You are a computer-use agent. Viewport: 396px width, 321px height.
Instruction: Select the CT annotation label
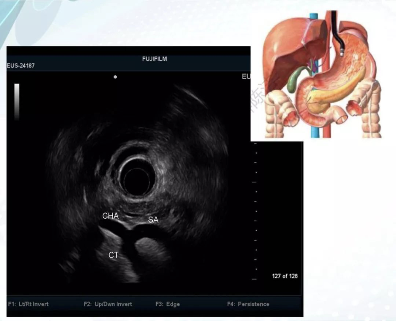[x=113, y=255]
